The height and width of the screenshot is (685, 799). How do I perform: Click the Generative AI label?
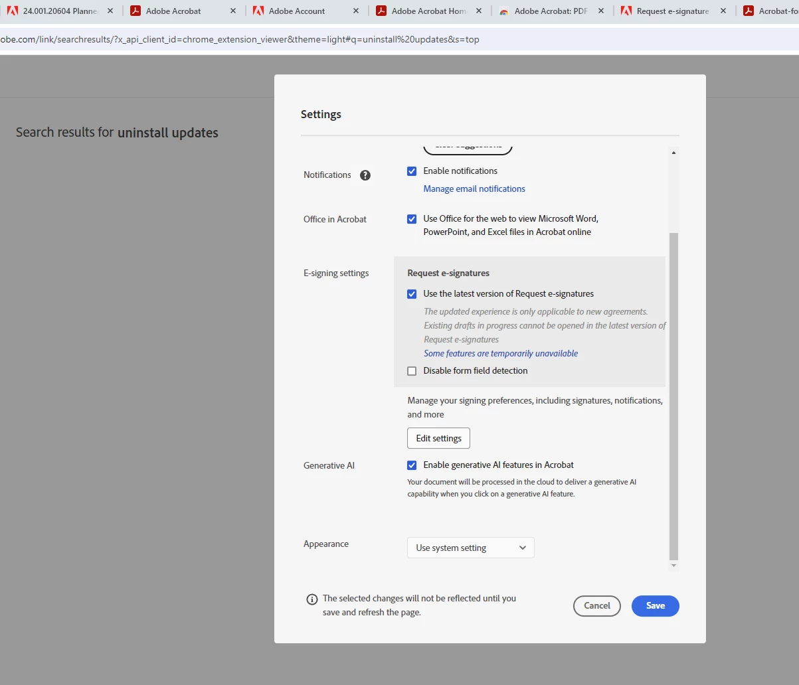[329, 466]
